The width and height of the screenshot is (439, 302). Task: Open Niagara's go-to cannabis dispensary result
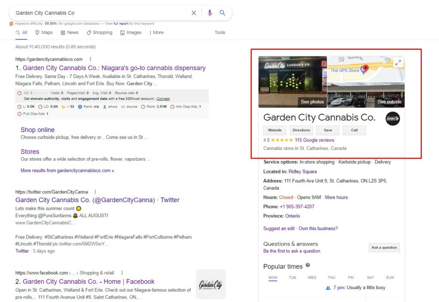tap(114, 68)
